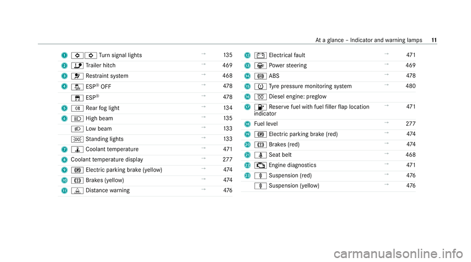Click the Suspension (yellow) page 476 reference
The image size is (471, 262).
(x=411, y=186)
